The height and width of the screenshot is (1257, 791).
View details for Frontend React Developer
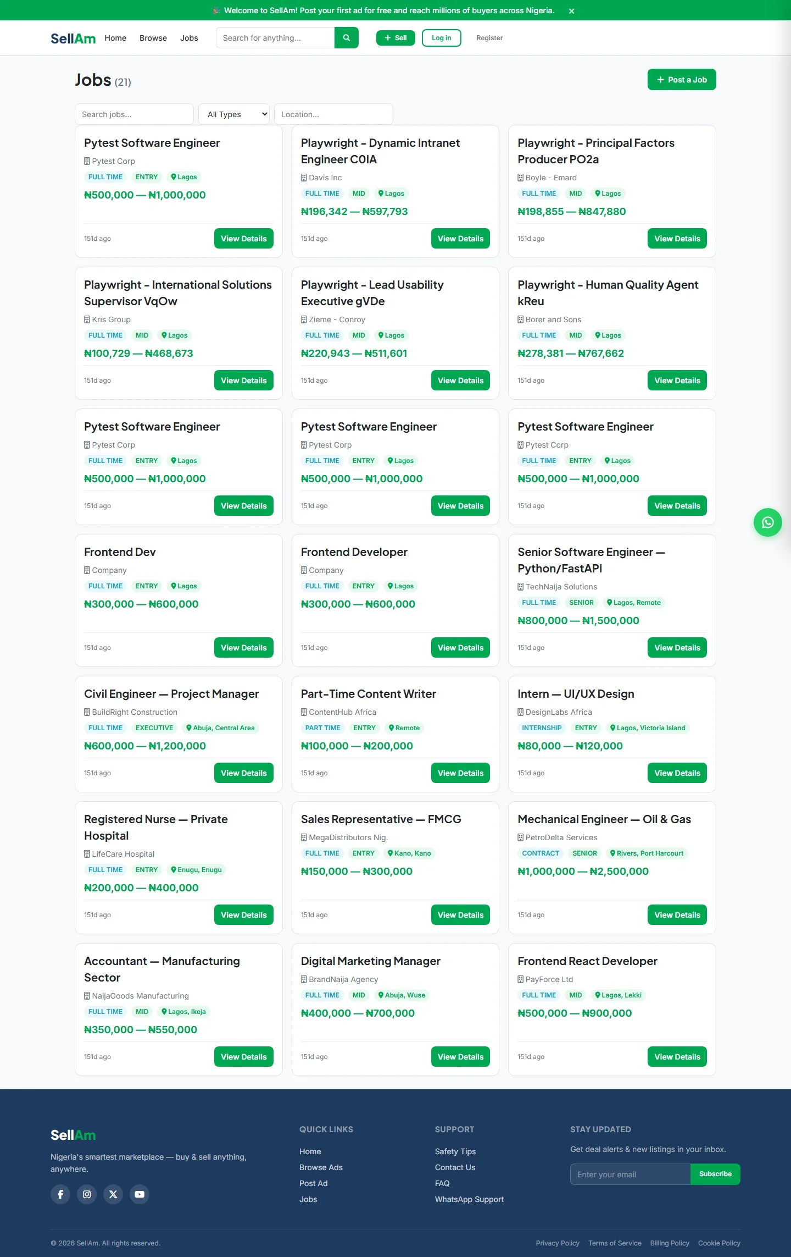click(x=677, y=1057)
